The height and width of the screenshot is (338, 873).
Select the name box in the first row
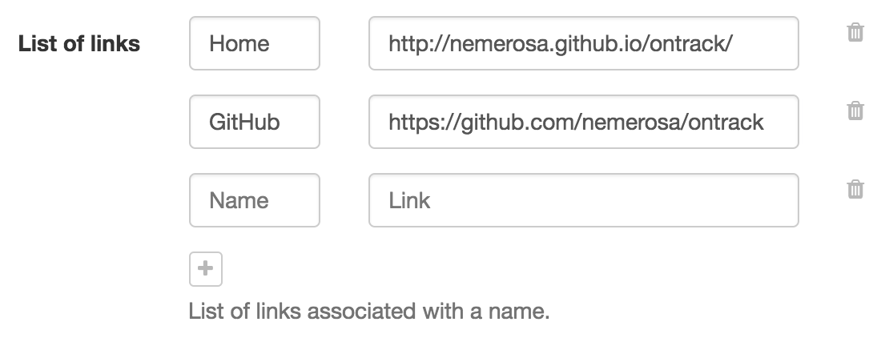[x=254, y=43]
